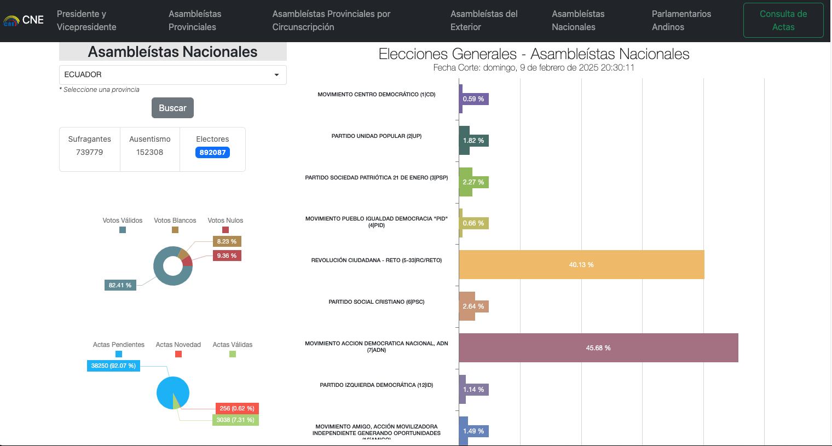
Task: Open Presidente y Vicepresidente results
Action: tap(86, 20)
